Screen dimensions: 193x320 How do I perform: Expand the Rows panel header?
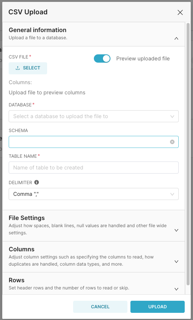coord(93,284)
